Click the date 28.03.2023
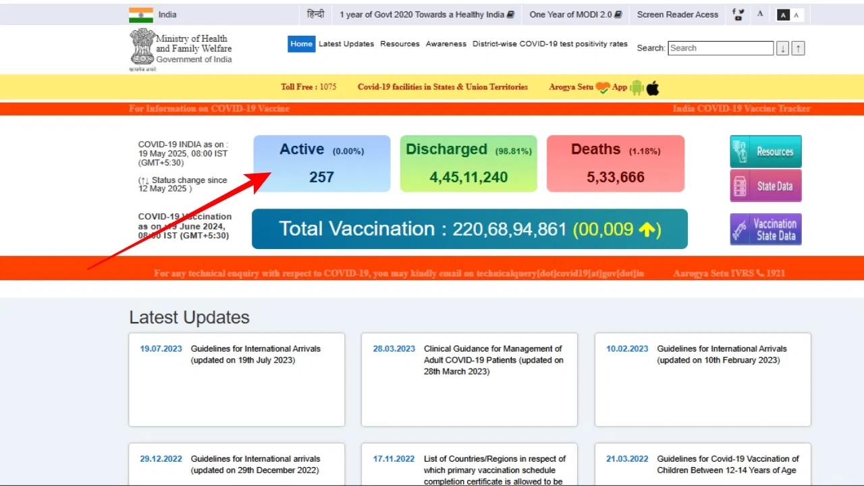 point(394,349)
